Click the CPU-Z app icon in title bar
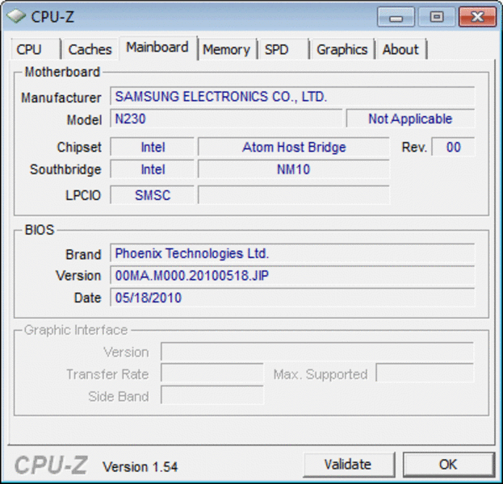The width and height of the screenshot is (503, 484). [x=16, y=16]
